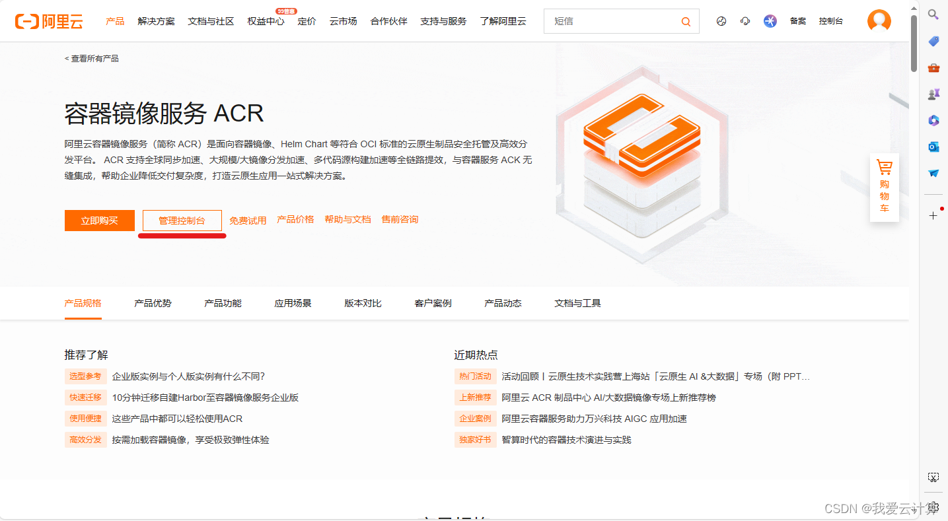Open 按需加载容器镜像 article
Viewport: 948px width, 521px height.
point(190,440)
